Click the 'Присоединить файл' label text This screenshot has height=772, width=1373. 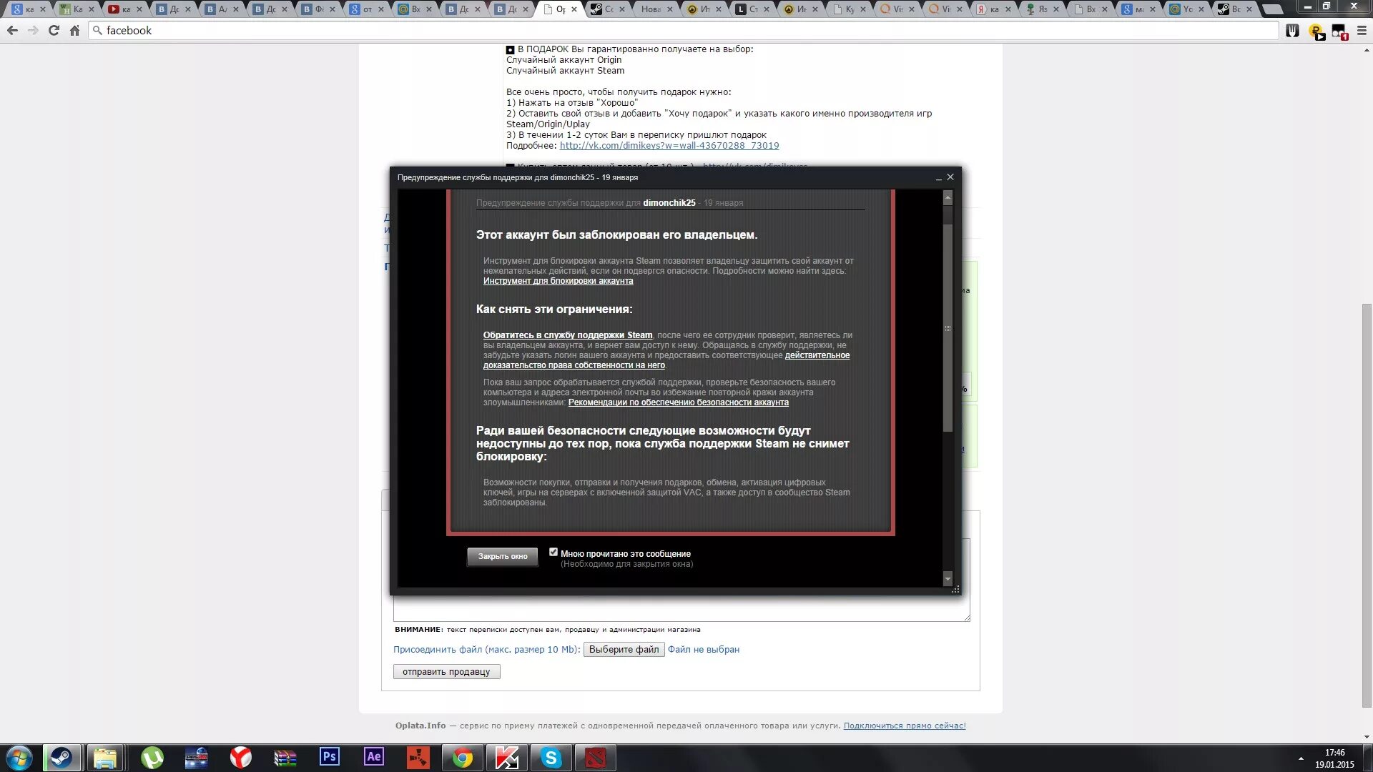(487, 649)
